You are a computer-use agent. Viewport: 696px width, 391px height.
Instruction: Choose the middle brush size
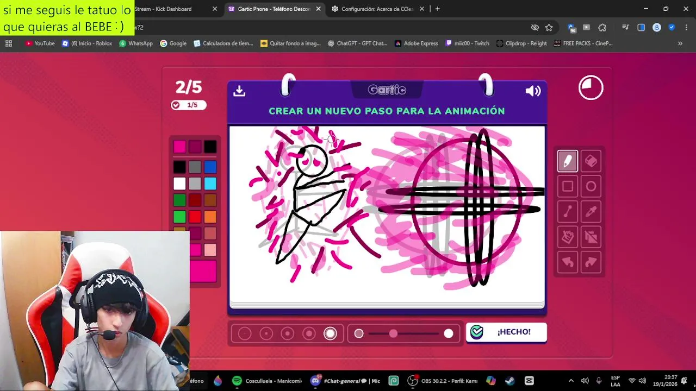[x=288, y=334]
